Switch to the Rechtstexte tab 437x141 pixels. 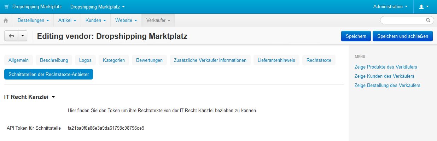(x=319, y=60)
